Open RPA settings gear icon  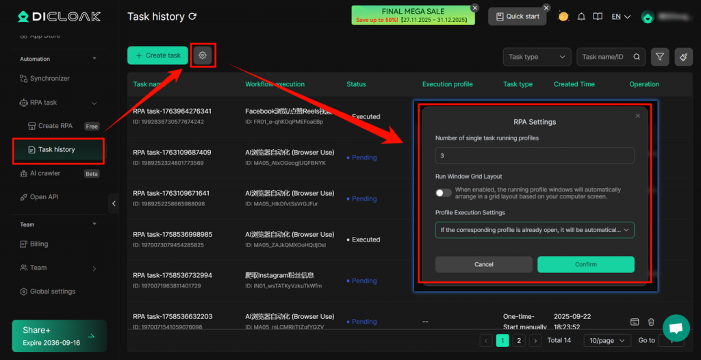click(x=202, y=55)
